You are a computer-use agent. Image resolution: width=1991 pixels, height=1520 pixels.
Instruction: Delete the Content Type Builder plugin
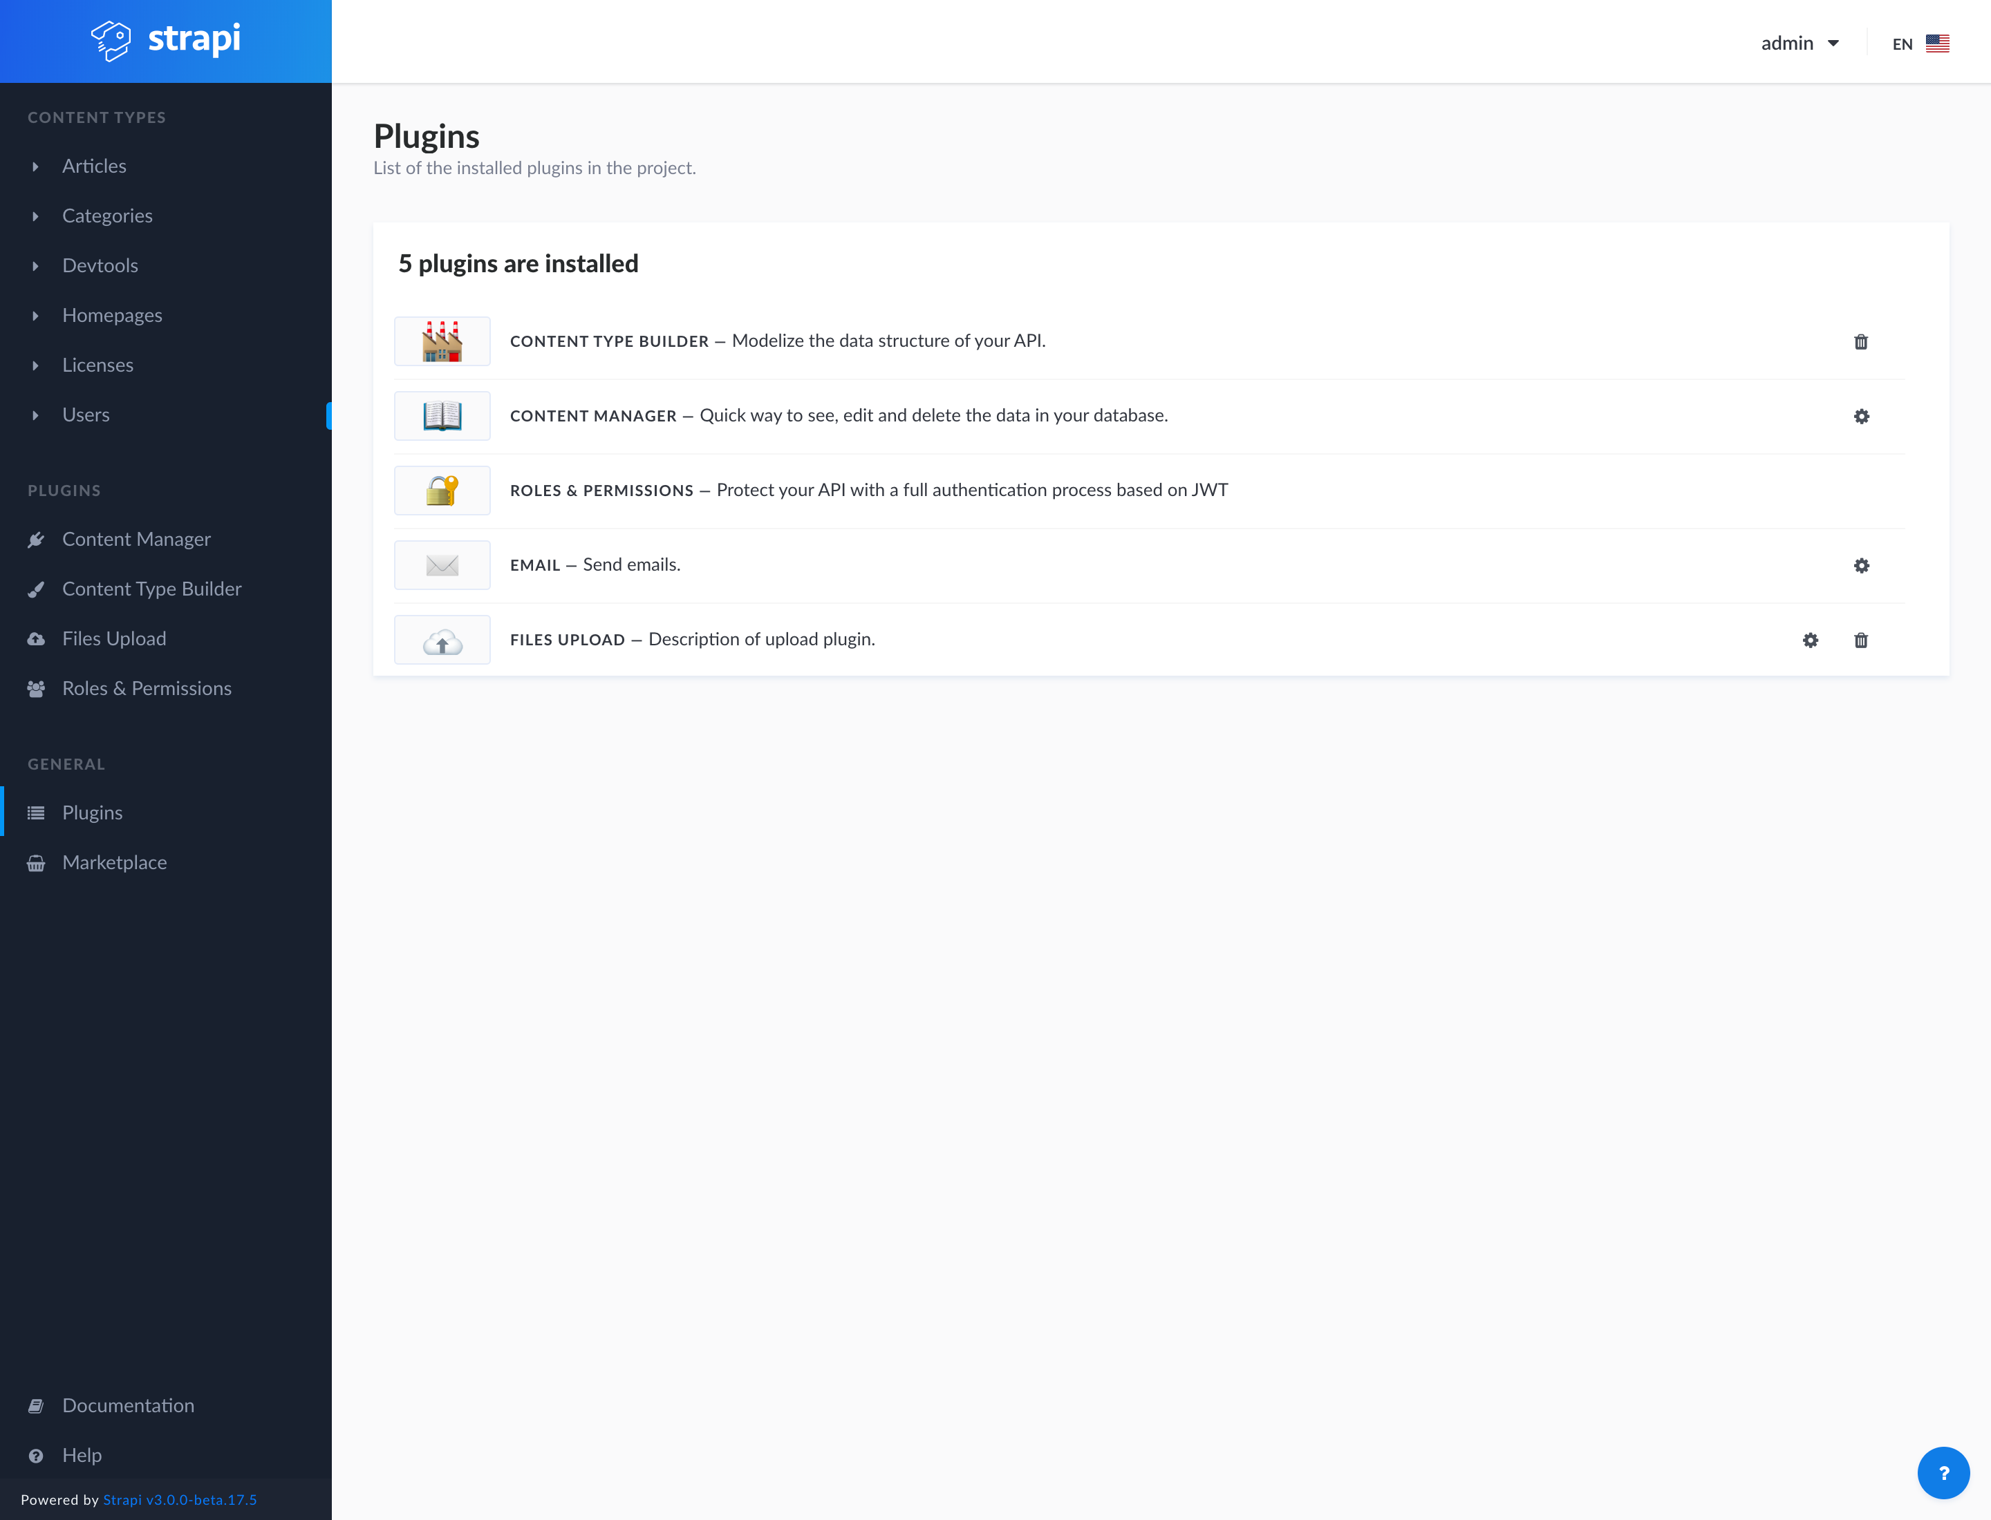(x=1860, y=342)
